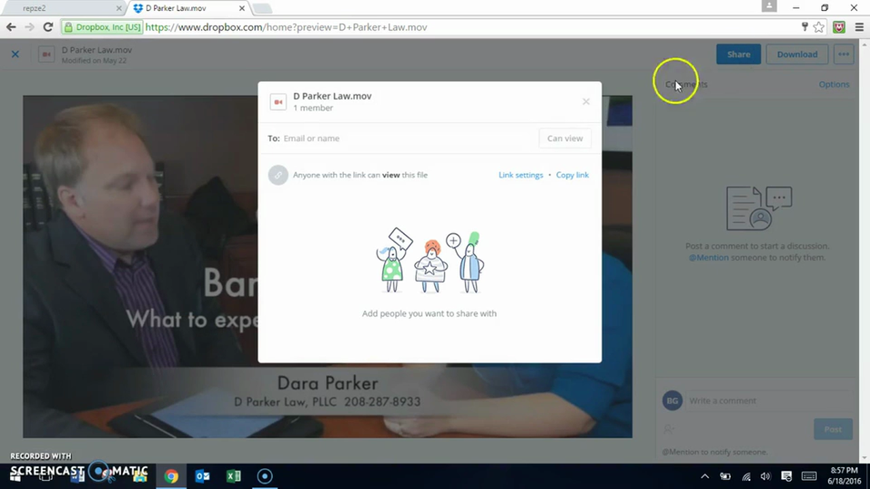
Task: Open Screencast-O-Matic from the taskbar
Action: (264, 476)
